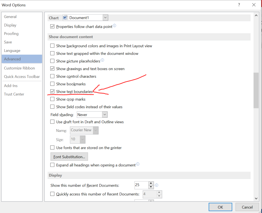Click the help question mark icon
The image size is (262, 213).
pos(239,5)
